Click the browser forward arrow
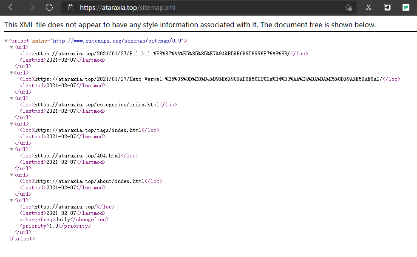This screenshot has height=257, width=417. [x=31, y=7]
